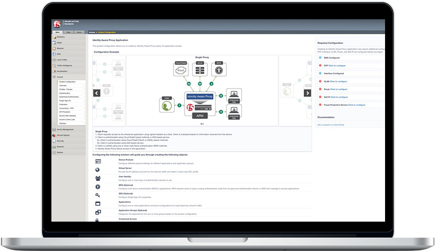Open the Security shield icon

[54, 141]
